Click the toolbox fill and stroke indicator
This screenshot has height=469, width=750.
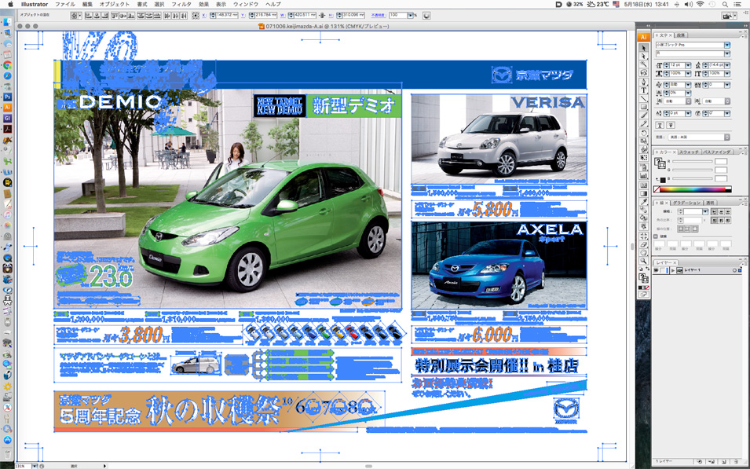coord(644,277)
